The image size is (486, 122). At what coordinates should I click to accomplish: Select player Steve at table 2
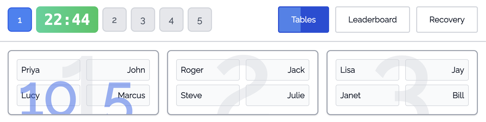pos(208,95)
